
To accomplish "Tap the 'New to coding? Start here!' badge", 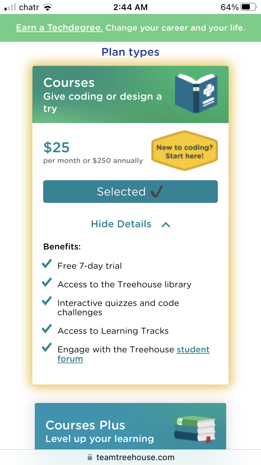I will click(184, 151).
